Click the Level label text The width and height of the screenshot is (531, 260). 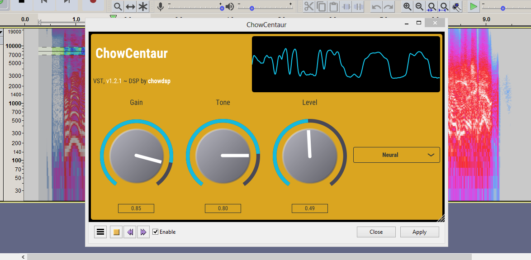310,102
